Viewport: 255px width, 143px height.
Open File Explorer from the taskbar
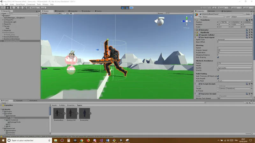(x=55, y=140)
